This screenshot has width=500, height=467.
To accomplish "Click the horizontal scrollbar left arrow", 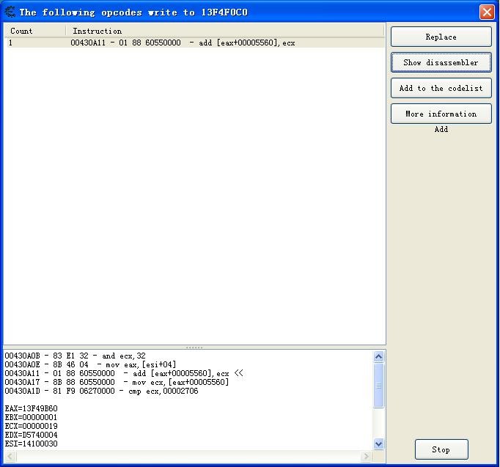I will [10, 457].
